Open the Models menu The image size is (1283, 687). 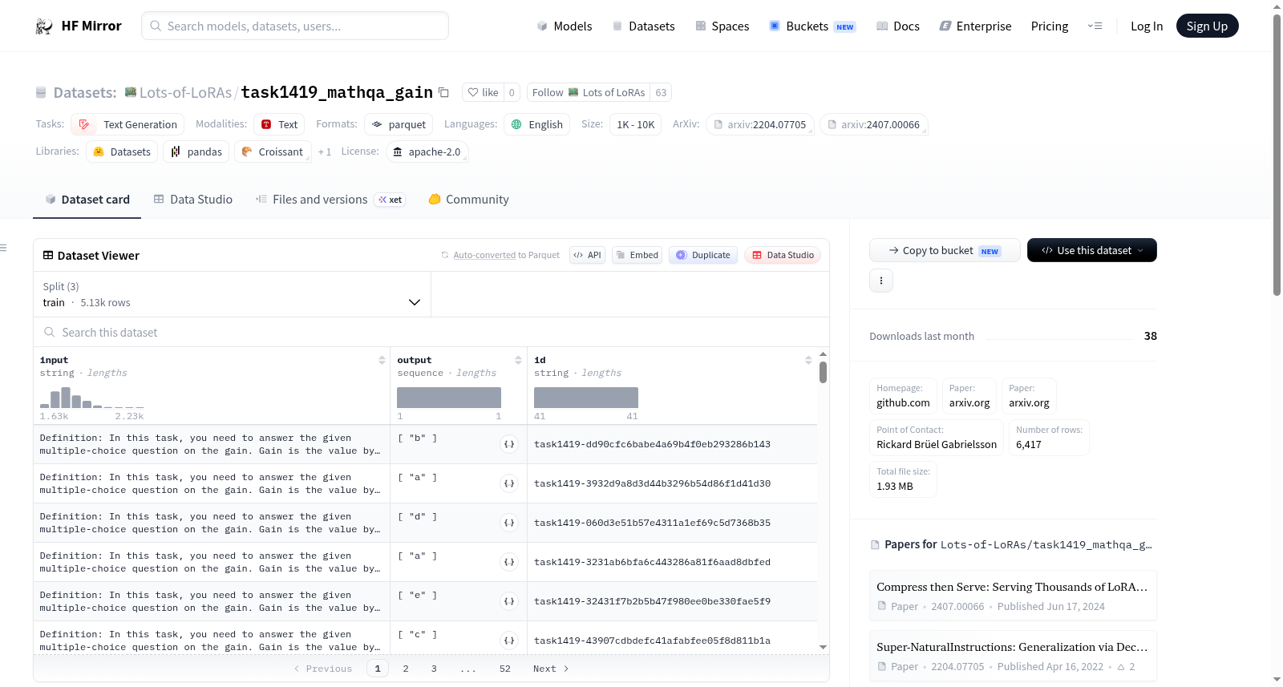point(565,26)
